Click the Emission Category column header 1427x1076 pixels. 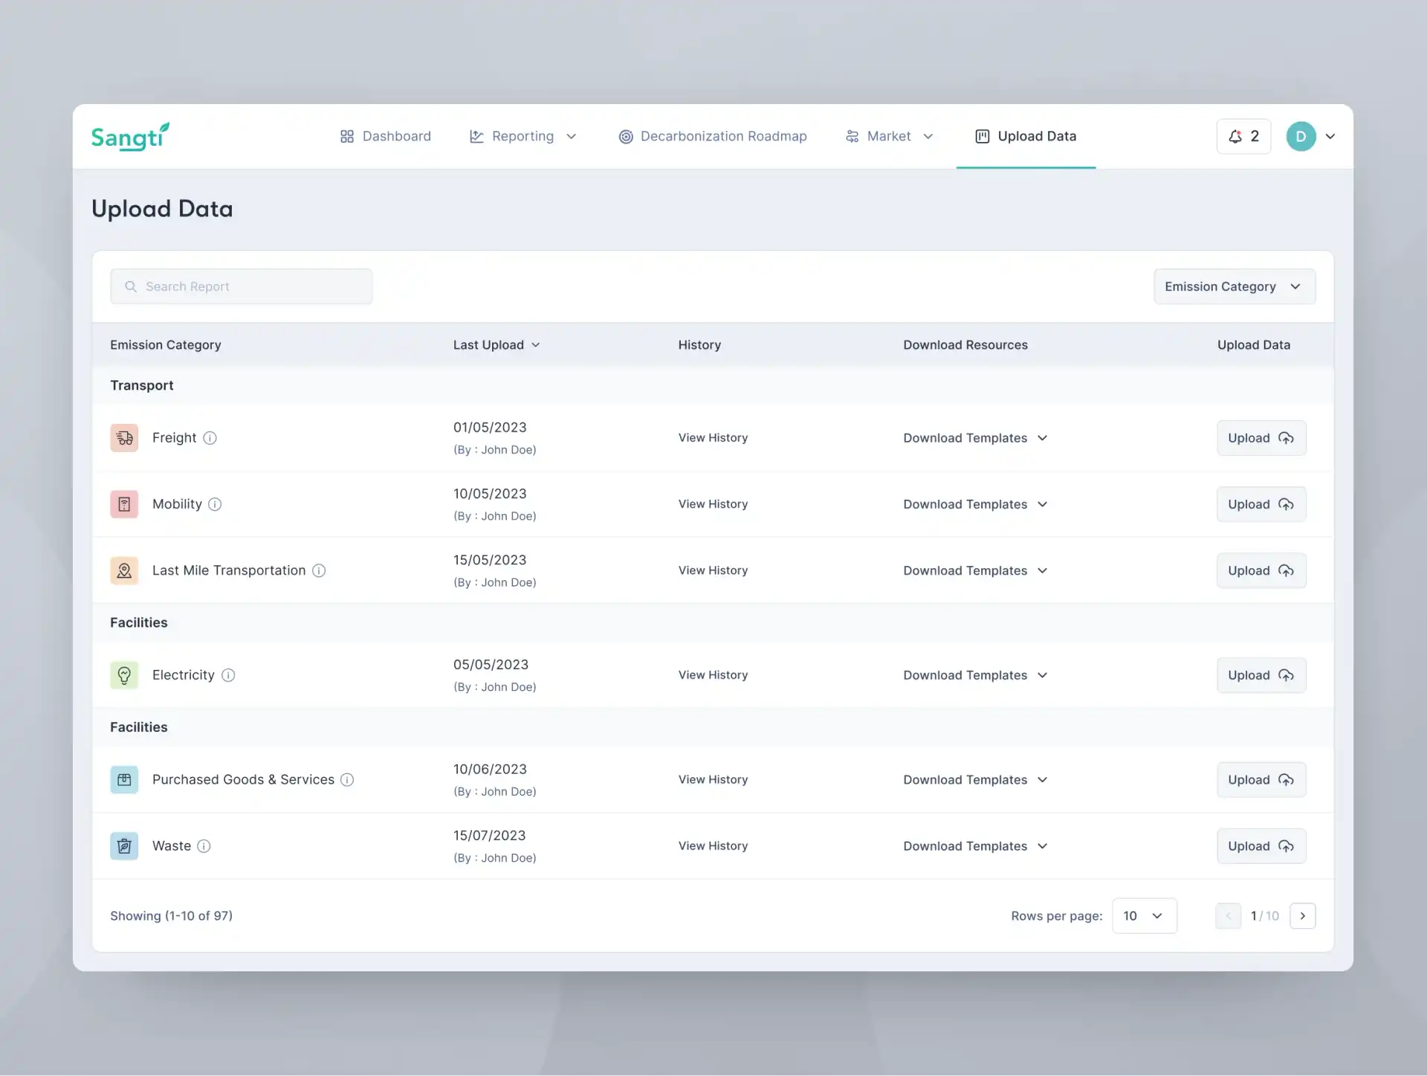click(x=166, y=345)
